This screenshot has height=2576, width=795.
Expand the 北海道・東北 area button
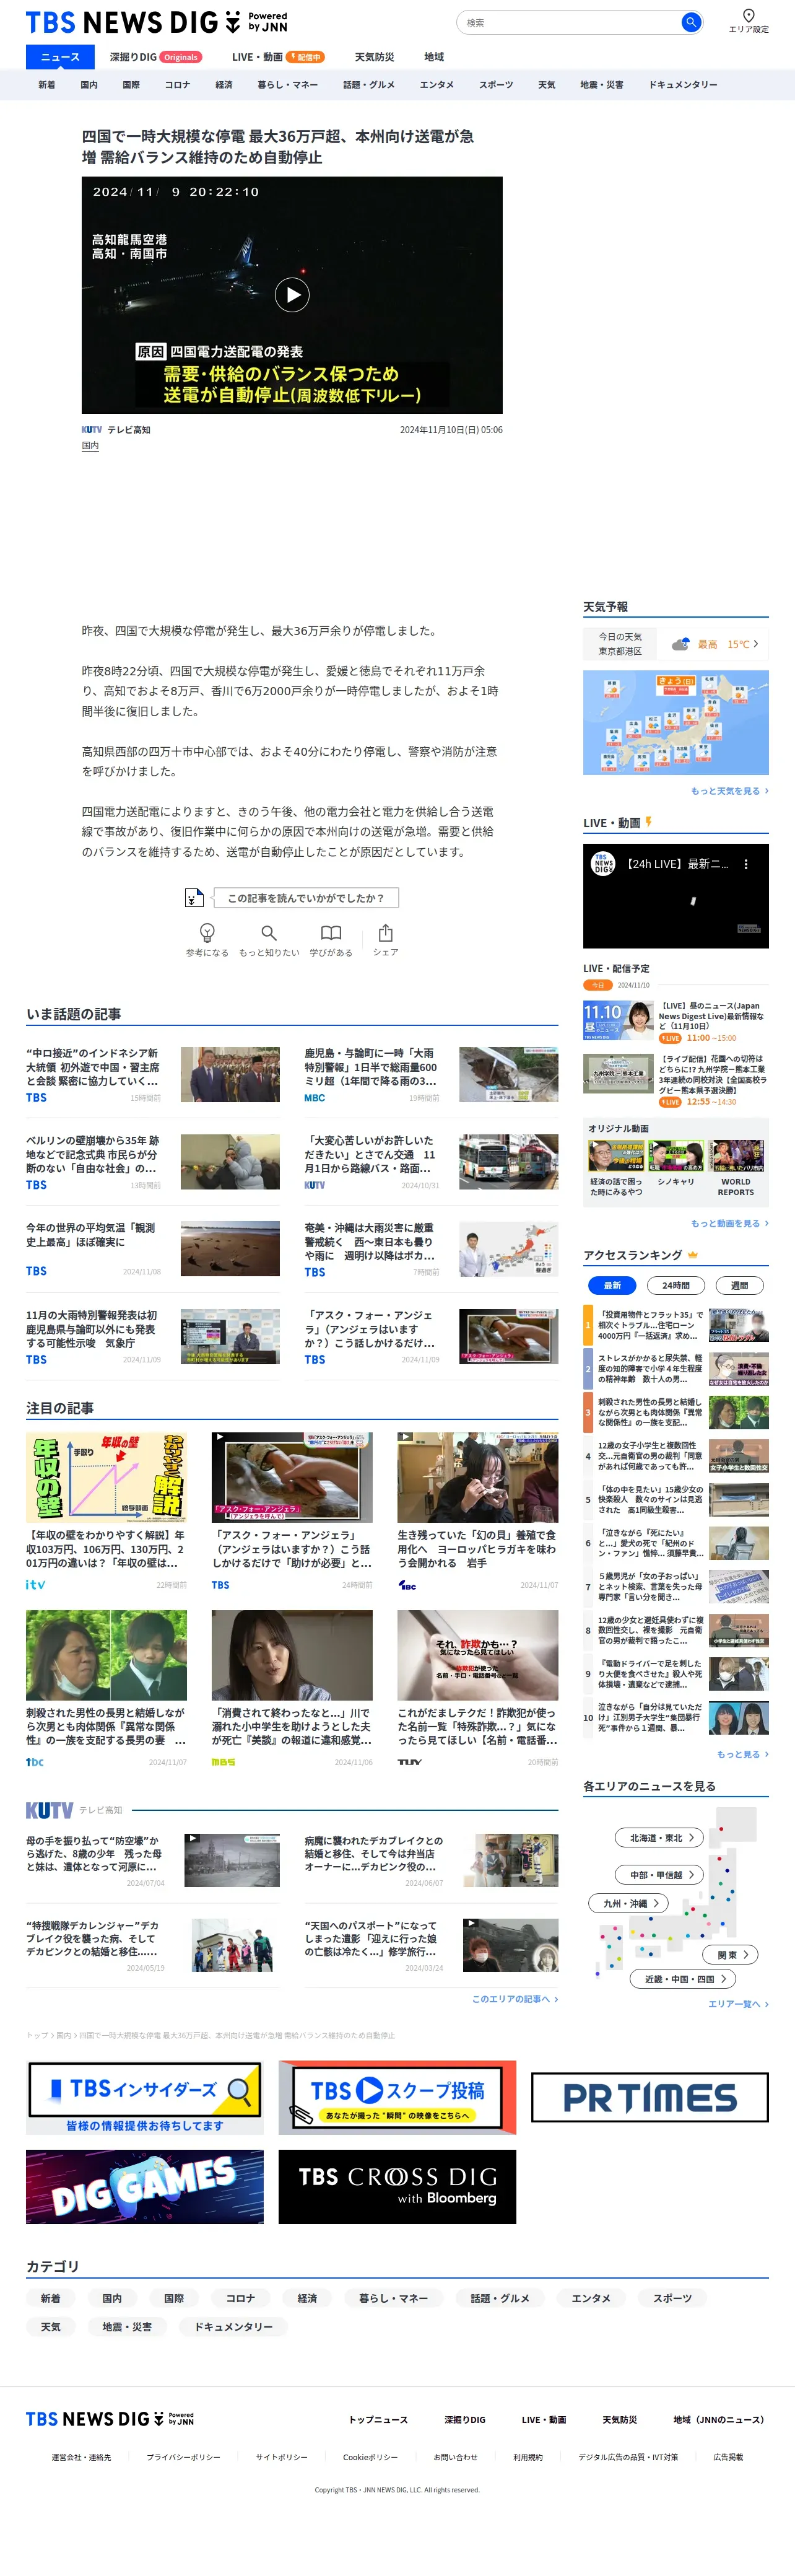(x=660, y=1837)
